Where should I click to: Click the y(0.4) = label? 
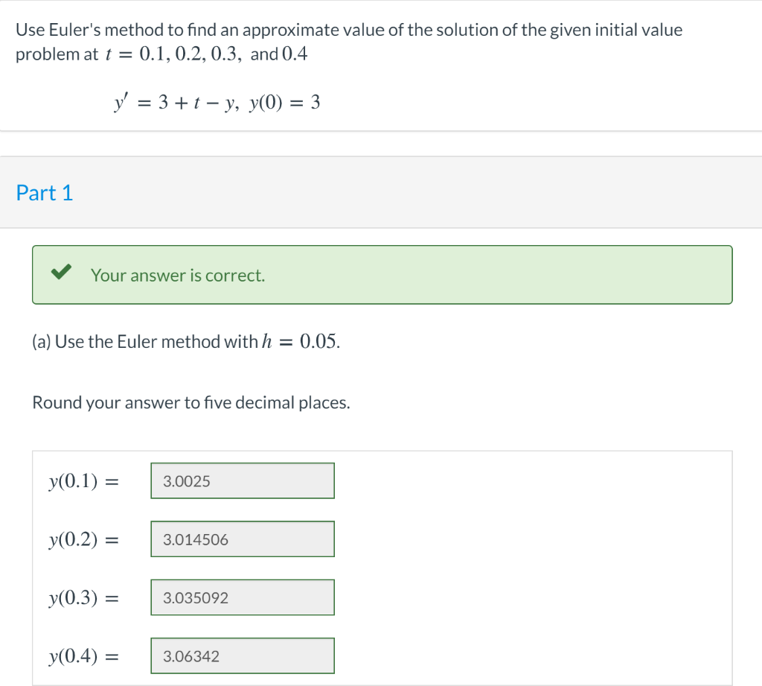pos(83,656)
